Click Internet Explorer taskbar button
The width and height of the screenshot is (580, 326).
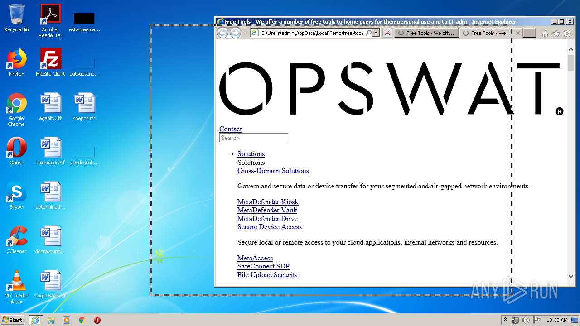pyautogui.click(x=35, y=320)
